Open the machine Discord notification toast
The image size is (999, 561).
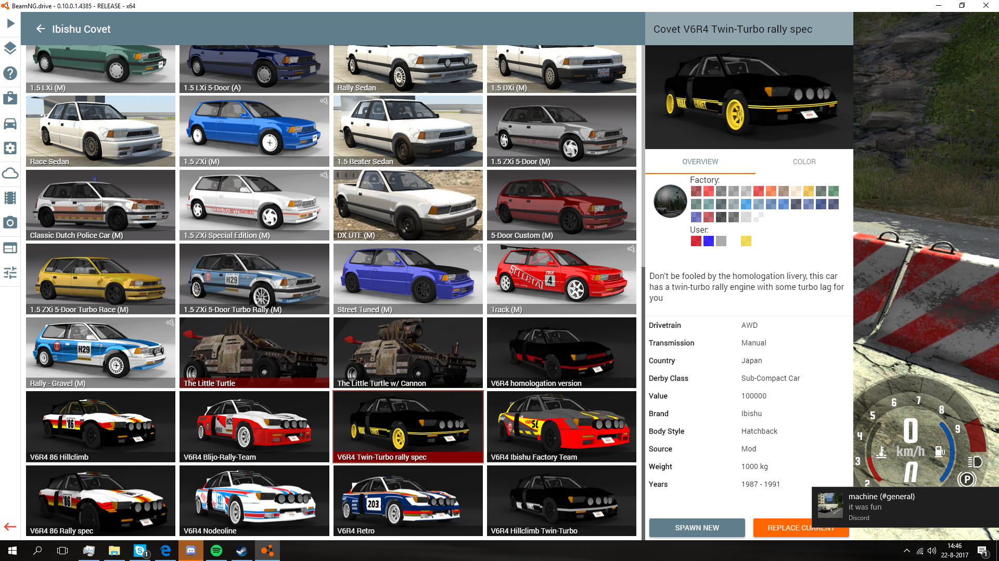coord(905,507)
